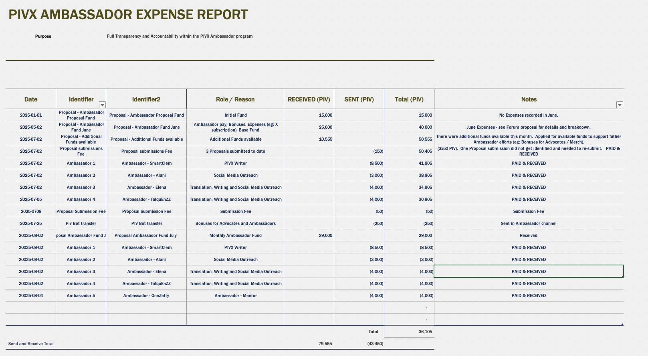This screenshot has width=648, height=356.
Task: Select the SENT (PIV) header cell
Action: (359, 99)
